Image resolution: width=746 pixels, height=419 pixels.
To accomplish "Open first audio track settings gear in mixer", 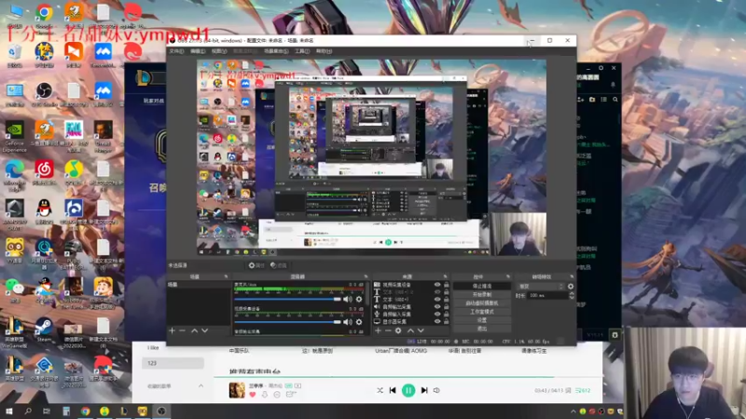I will pyautogui.click(x=359, y=299).
